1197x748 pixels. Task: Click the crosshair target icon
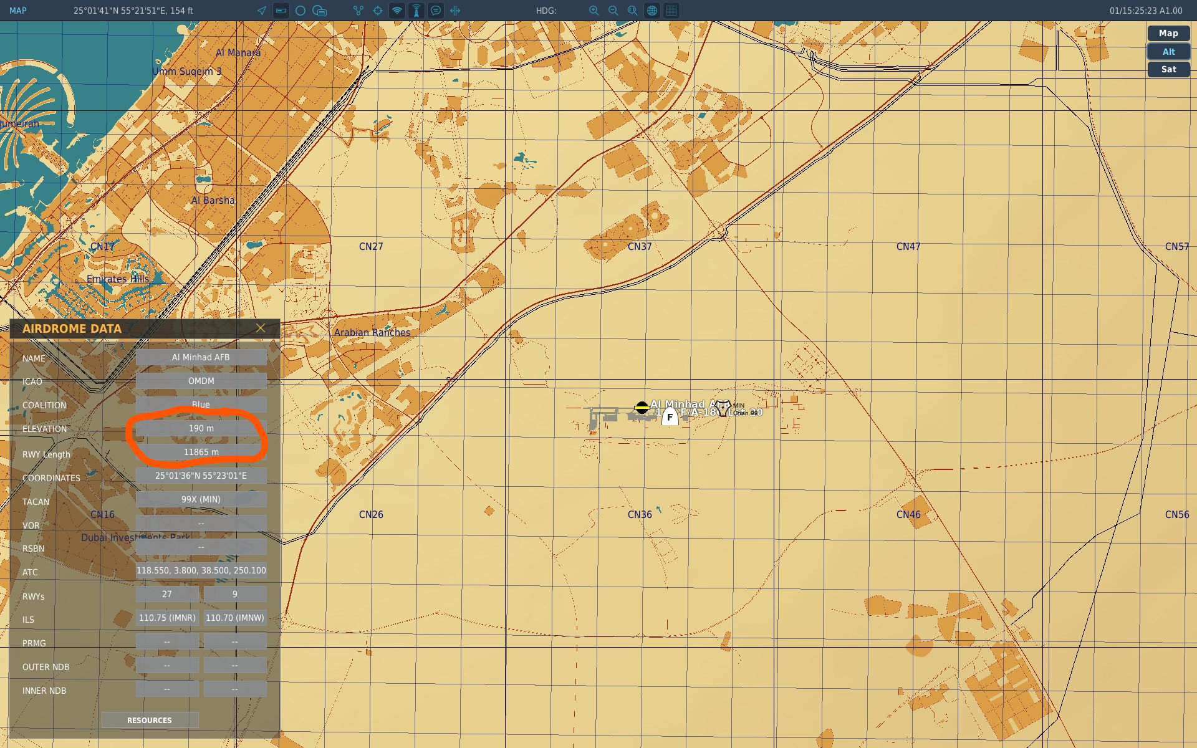[378, 11]
